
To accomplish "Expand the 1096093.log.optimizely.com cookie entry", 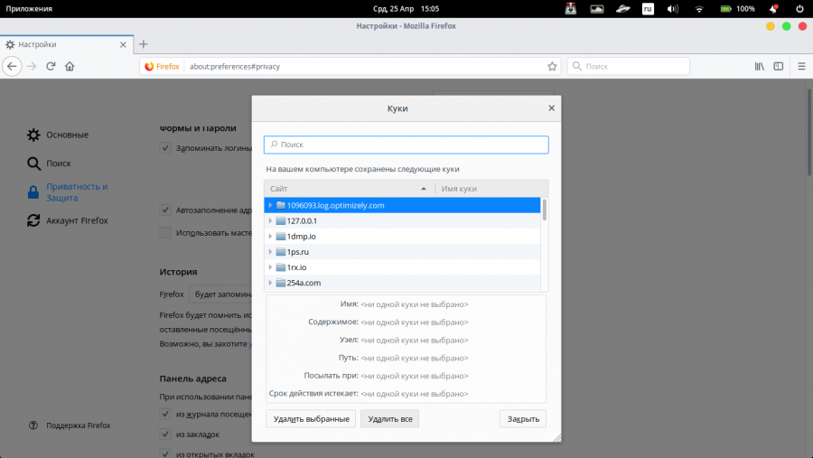I will point(270,205).
